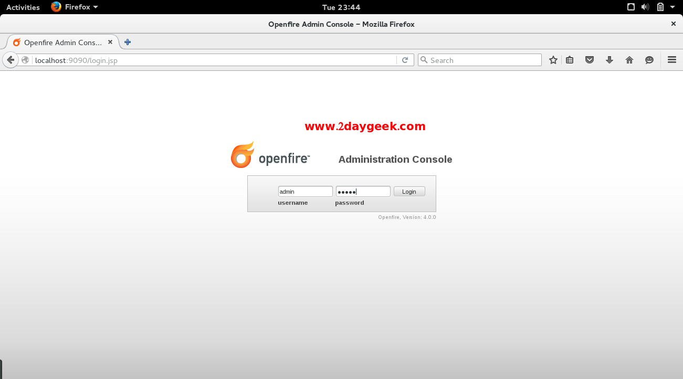Close the Openfire Admin Console tab
Screen dimensions: 683x379
coord(110,42)
